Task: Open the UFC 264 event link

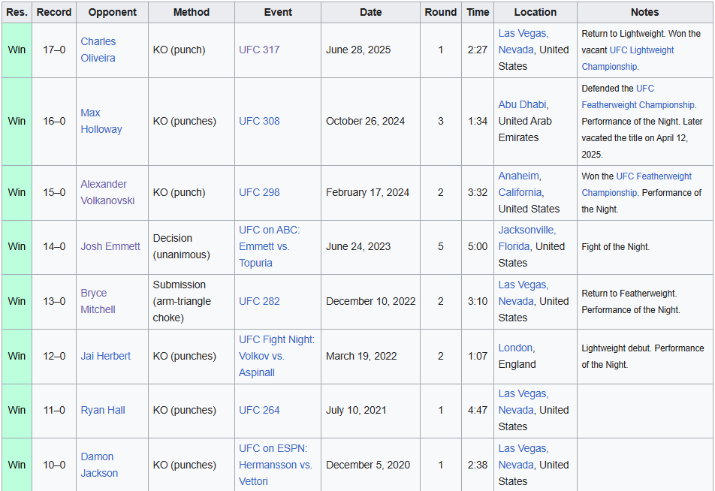Action: [259, 411]
